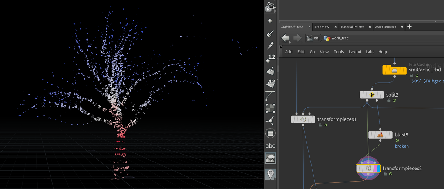Screen dimensions: 444x189
Task: Click the `$OS`.$F4.bgeo file path text
Action: click(426, 81)
